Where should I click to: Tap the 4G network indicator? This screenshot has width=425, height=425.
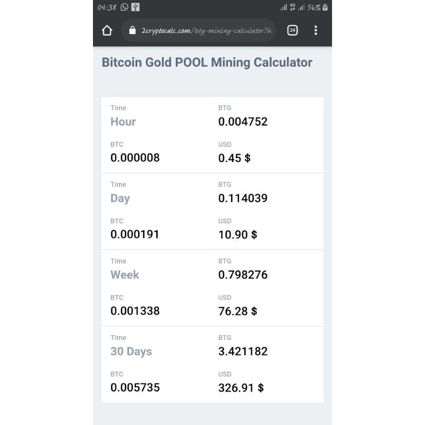(292, 7)
